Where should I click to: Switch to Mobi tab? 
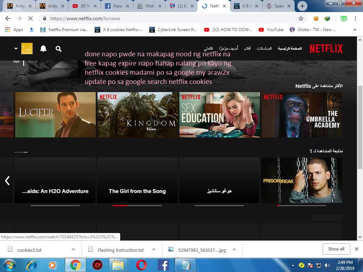point(149,6)
